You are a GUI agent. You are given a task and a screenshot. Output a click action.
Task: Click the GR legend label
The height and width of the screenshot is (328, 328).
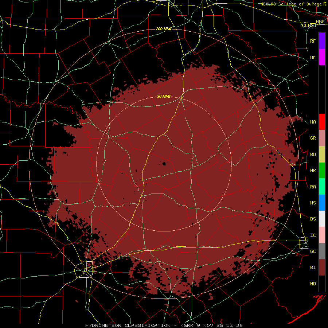(x=313, y=138)
